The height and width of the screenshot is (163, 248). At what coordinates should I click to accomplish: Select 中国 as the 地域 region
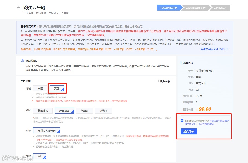[40, 88]
